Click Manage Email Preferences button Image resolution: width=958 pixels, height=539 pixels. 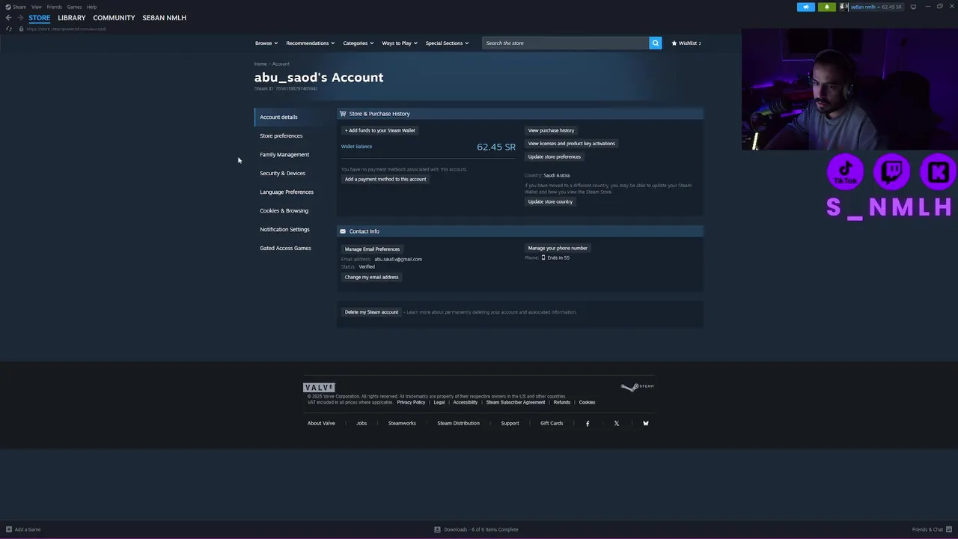372,249
